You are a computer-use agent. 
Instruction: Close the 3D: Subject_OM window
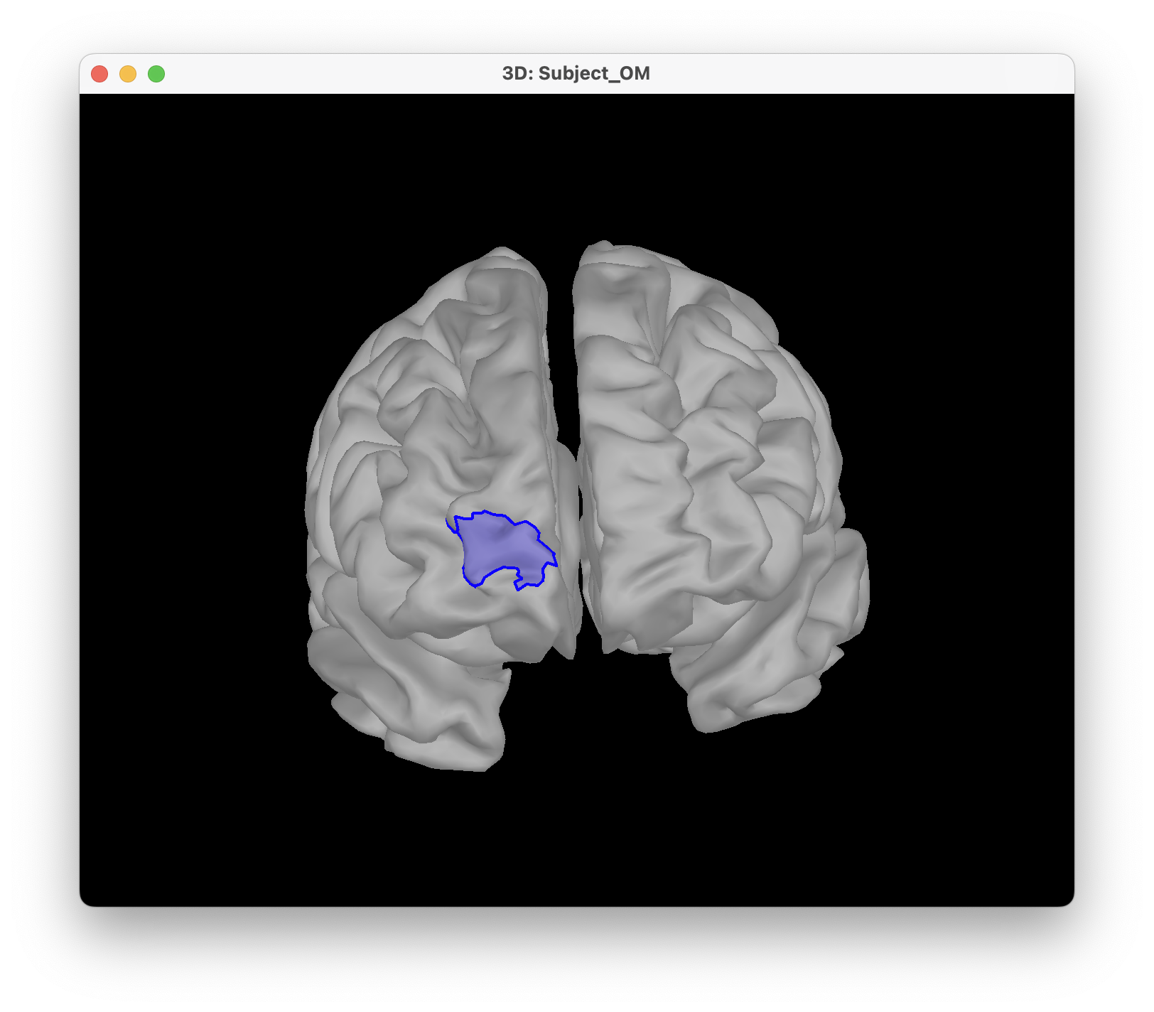coord(99,74)
